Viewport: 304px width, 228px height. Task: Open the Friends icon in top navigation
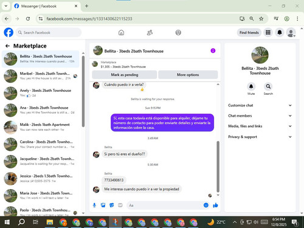(x=150, y=32)
